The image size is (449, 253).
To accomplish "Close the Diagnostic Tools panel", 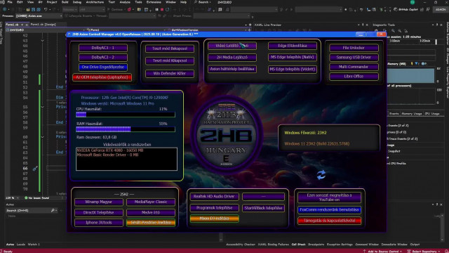I will [441, 25].
